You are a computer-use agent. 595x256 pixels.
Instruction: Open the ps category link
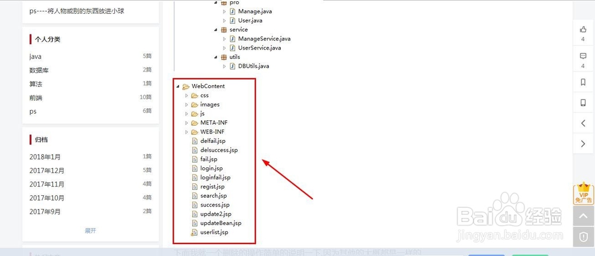(x=33, y=111)
